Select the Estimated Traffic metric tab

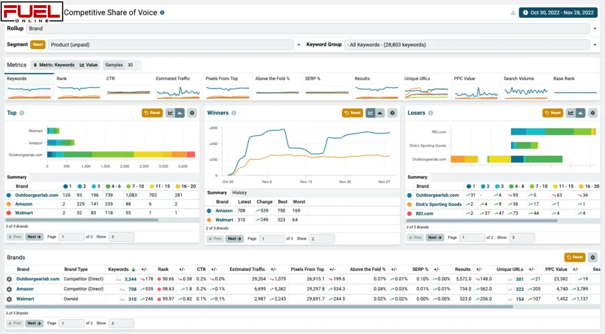coord(178,87)
